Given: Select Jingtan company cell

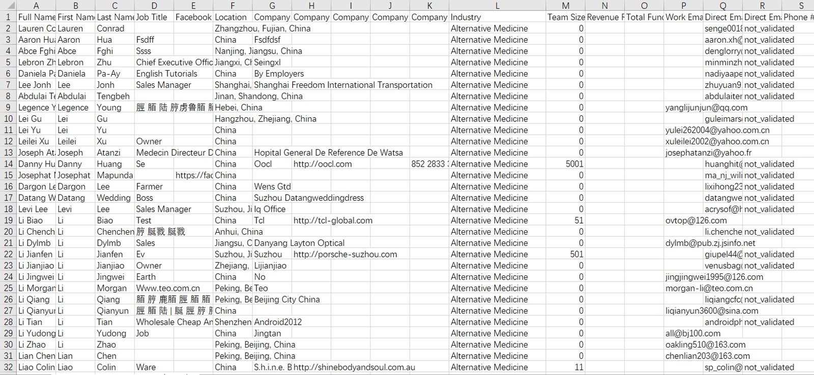Looking at the screenshot, I should [272, 333].
